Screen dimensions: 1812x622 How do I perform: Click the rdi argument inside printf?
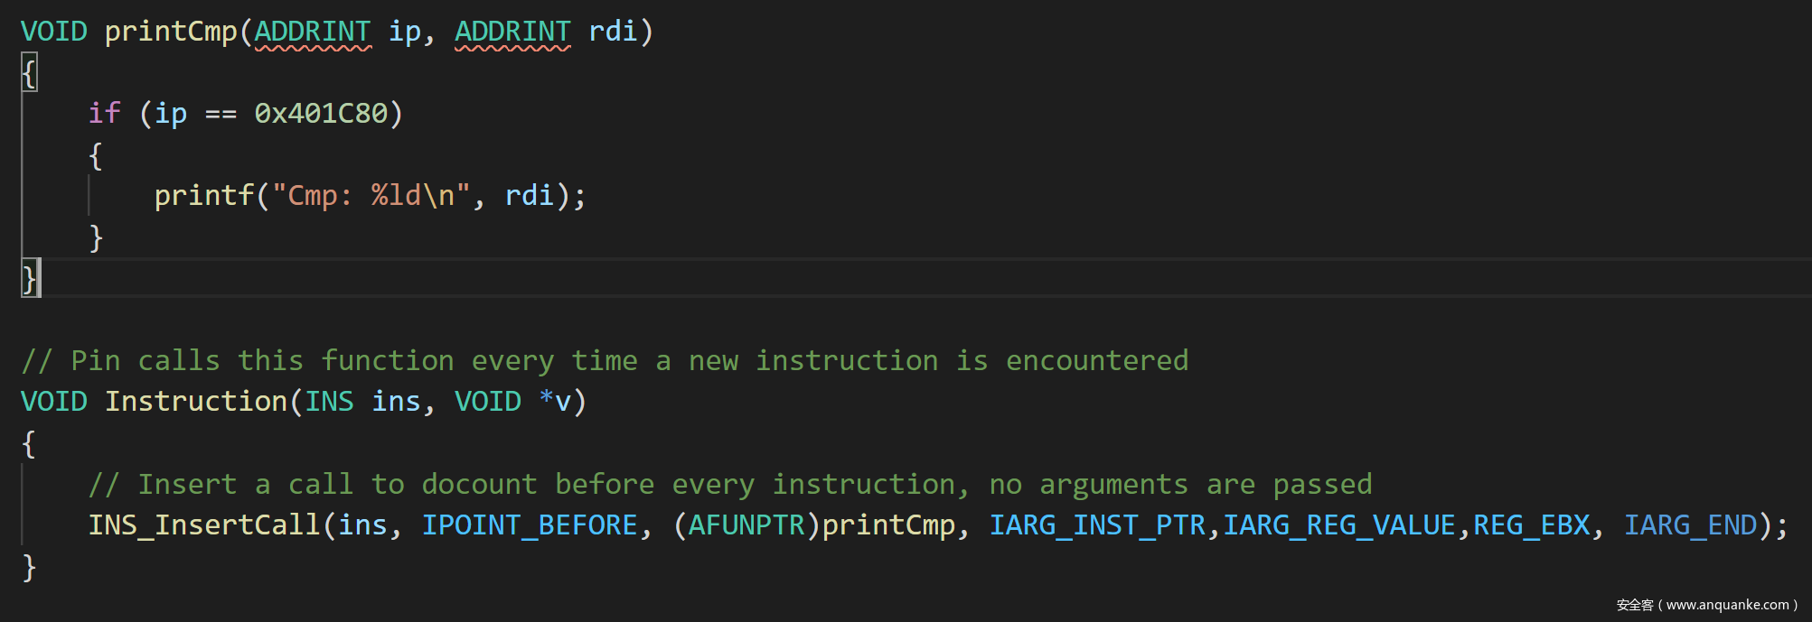point(529,195)
